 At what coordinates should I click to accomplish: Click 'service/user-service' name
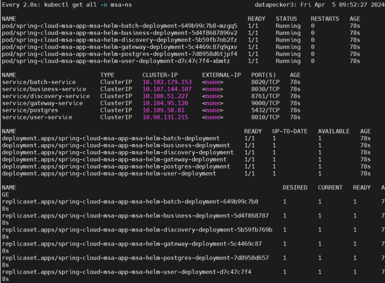pyautogui.click(x=37, y=117)
